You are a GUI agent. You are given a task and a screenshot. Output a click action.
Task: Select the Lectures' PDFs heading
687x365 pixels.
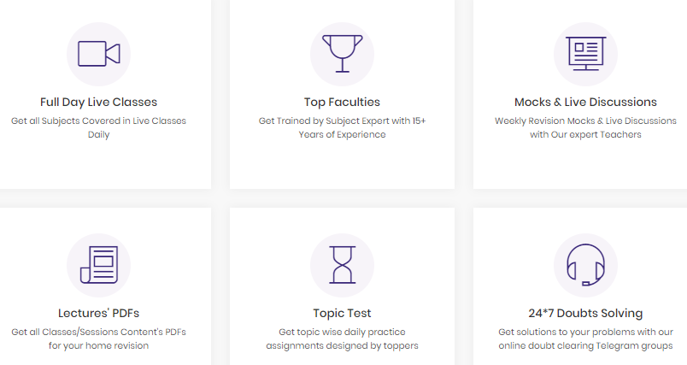coord(98,314)
